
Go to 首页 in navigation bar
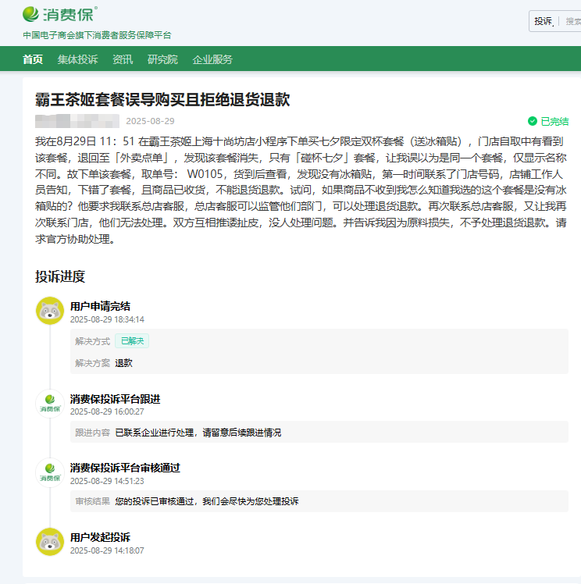[x=33, y=59]
